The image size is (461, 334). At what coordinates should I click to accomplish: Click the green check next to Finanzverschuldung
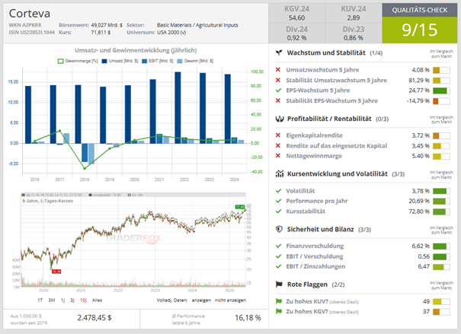[x=278, y=246]
